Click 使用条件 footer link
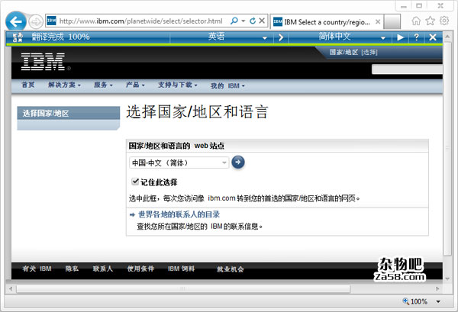 (x=140, y=269)
